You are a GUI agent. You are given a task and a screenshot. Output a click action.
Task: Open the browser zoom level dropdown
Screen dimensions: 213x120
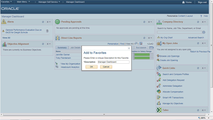pyautogui.click(x=209, y=118)
